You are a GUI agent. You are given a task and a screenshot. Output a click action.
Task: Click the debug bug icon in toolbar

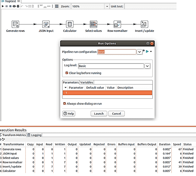[x=18, y=6]
